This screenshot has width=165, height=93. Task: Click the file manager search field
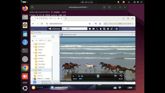(x=42, y=36)
